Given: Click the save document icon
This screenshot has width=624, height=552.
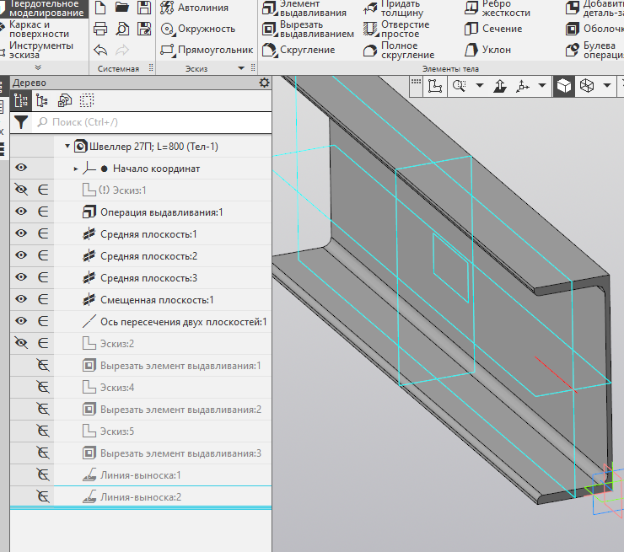Looking at the screenshot, I should click(x=144, y=8).
